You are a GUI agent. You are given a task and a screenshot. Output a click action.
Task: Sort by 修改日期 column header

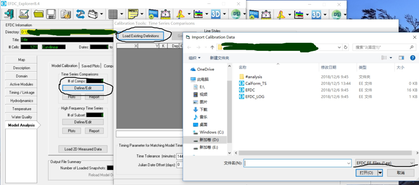coord(329,67)
